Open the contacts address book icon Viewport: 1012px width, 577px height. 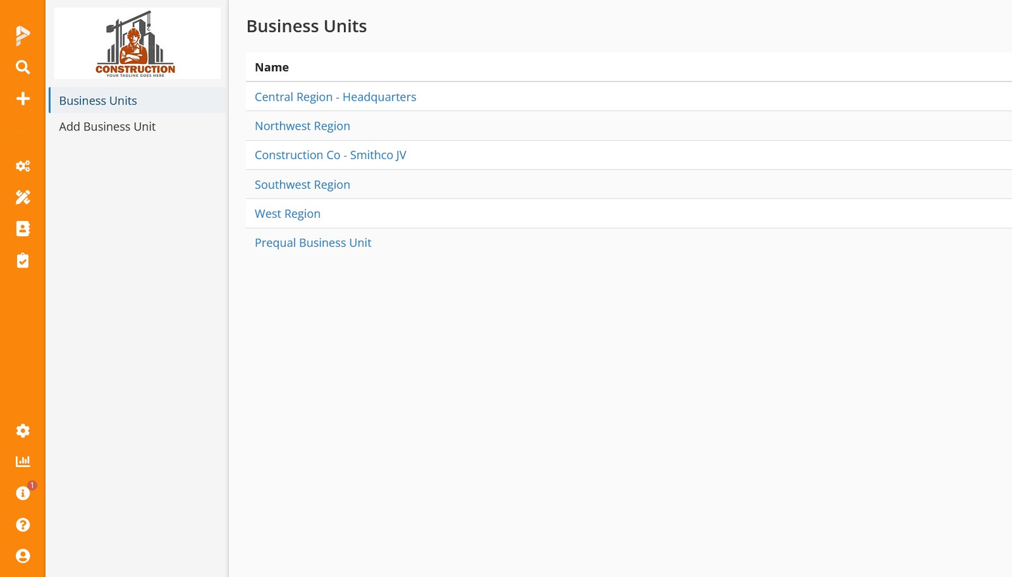(x=23, y=229)
